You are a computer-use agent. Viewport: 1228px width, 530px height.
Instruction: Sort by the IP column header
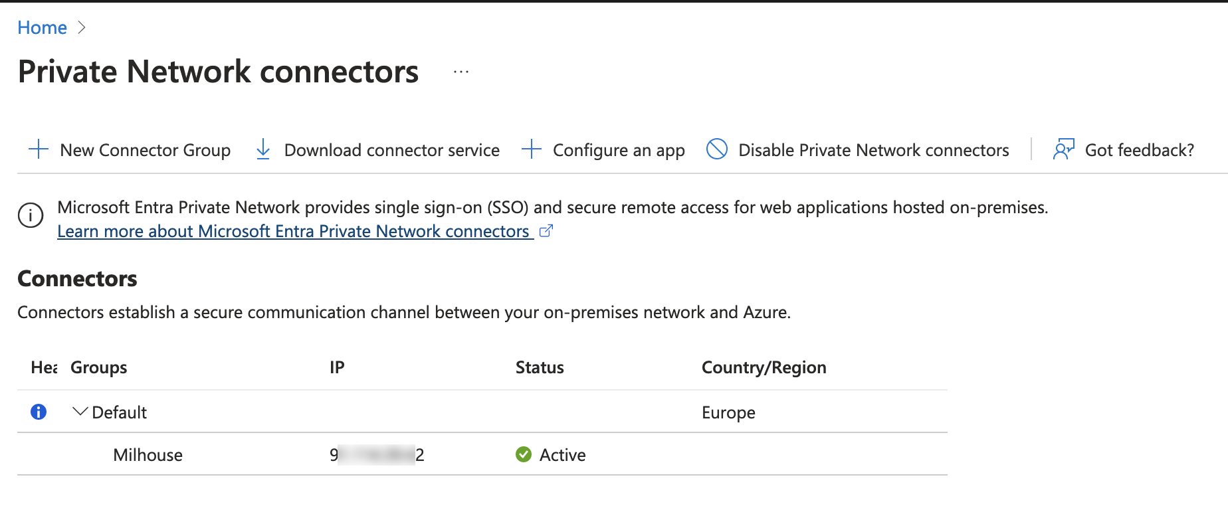(x=337, y=367)
